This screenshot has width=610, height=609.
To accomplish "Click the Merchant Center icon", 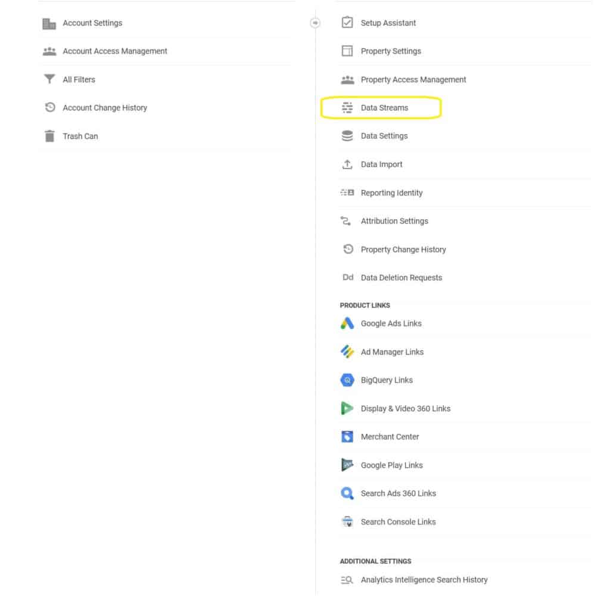I will (347, 436).
